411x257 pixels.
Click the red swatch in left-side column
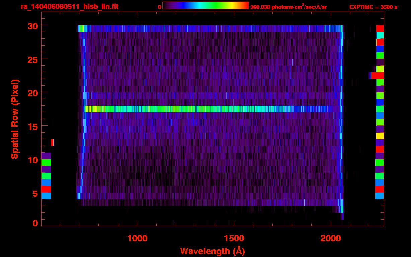pos(46,189)
